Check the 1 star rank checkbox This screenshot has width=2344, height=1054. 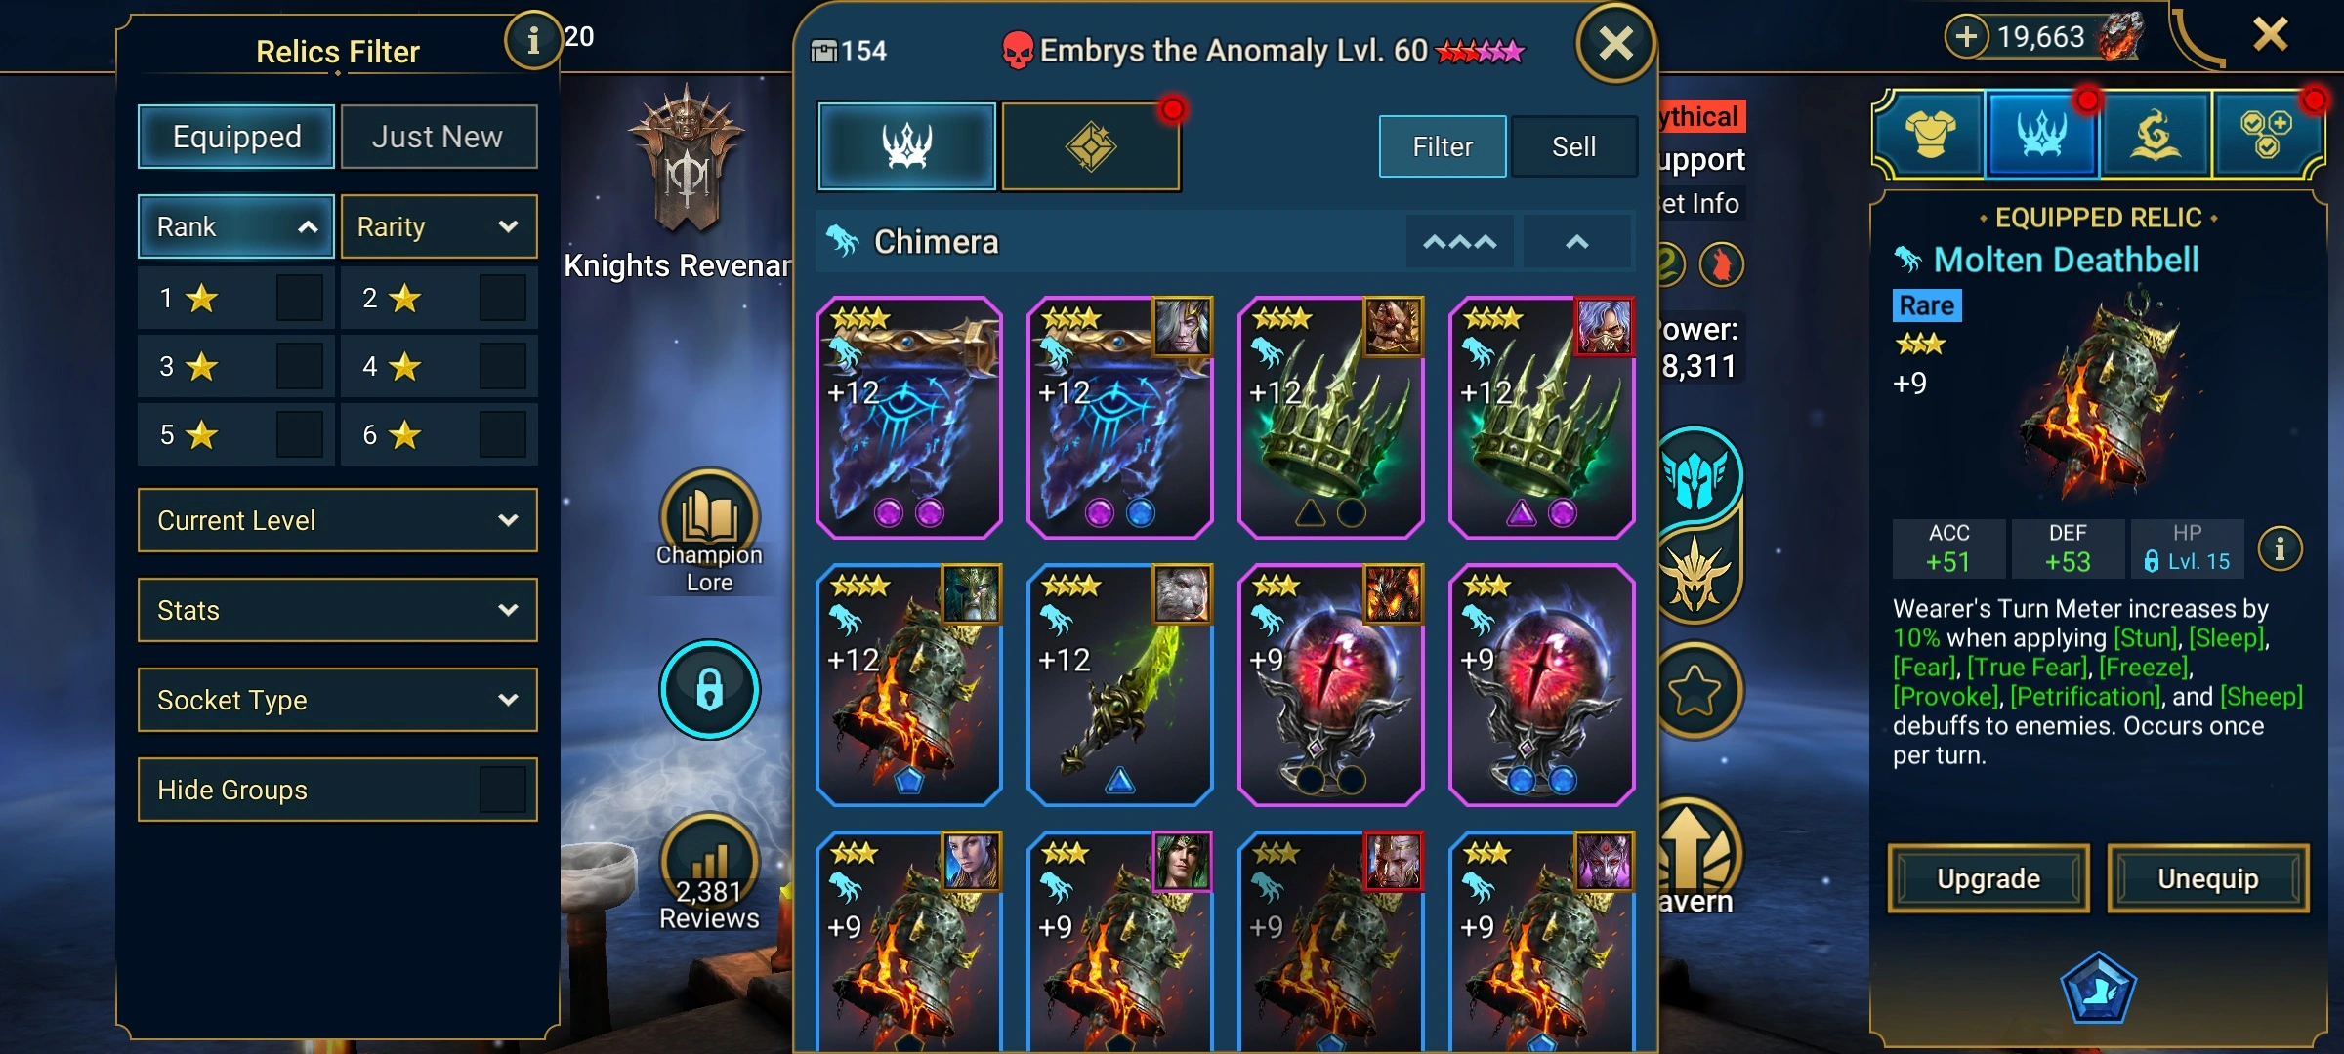pyautogui.click(x=299, y=298)
